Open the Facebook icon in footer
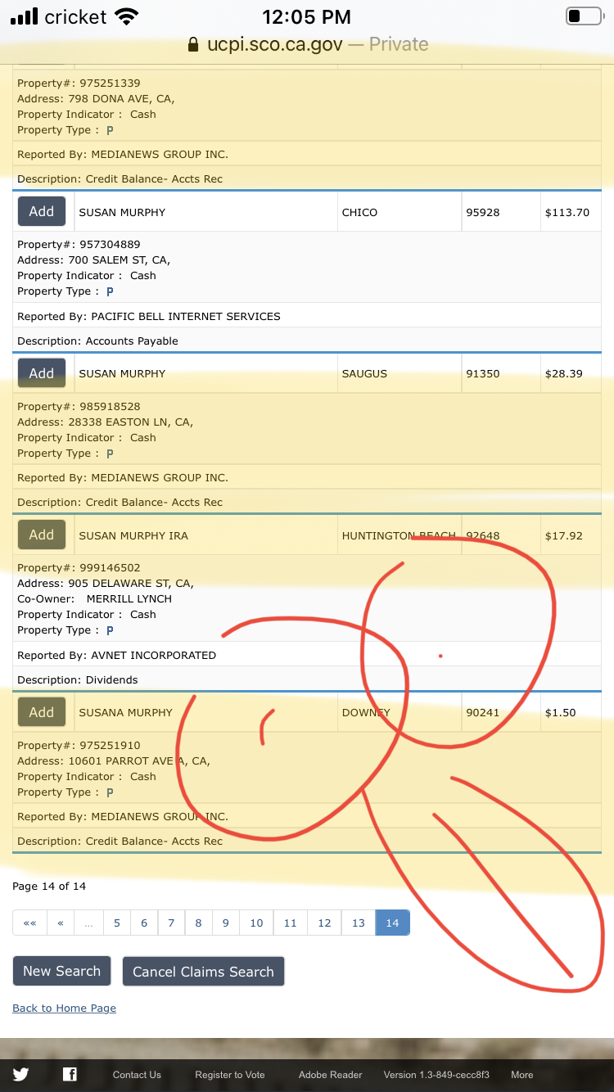The image size is (614, 1092). click(x=70, y=1075)
